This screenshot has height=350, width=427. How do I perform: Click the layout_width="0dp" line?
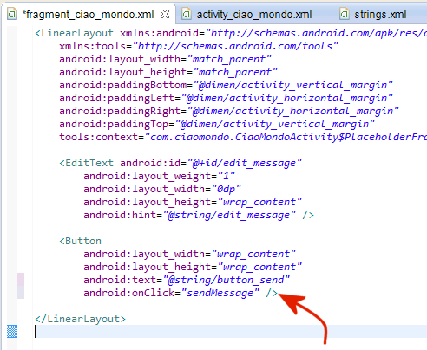[x=162, y=189]
